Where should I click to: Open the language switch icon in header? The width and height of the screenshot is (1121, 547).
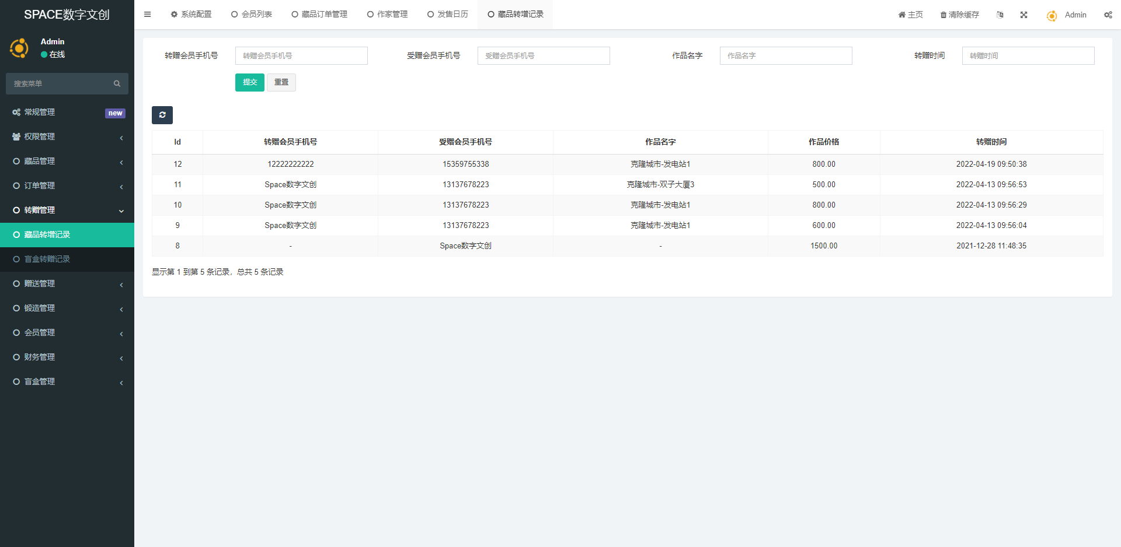click(x=1000, y=15)
